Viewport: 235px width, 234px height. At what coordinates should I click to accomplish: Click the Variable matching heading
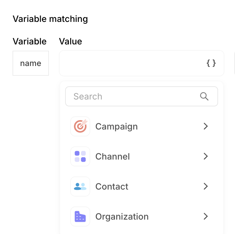(x=50, y=19)
